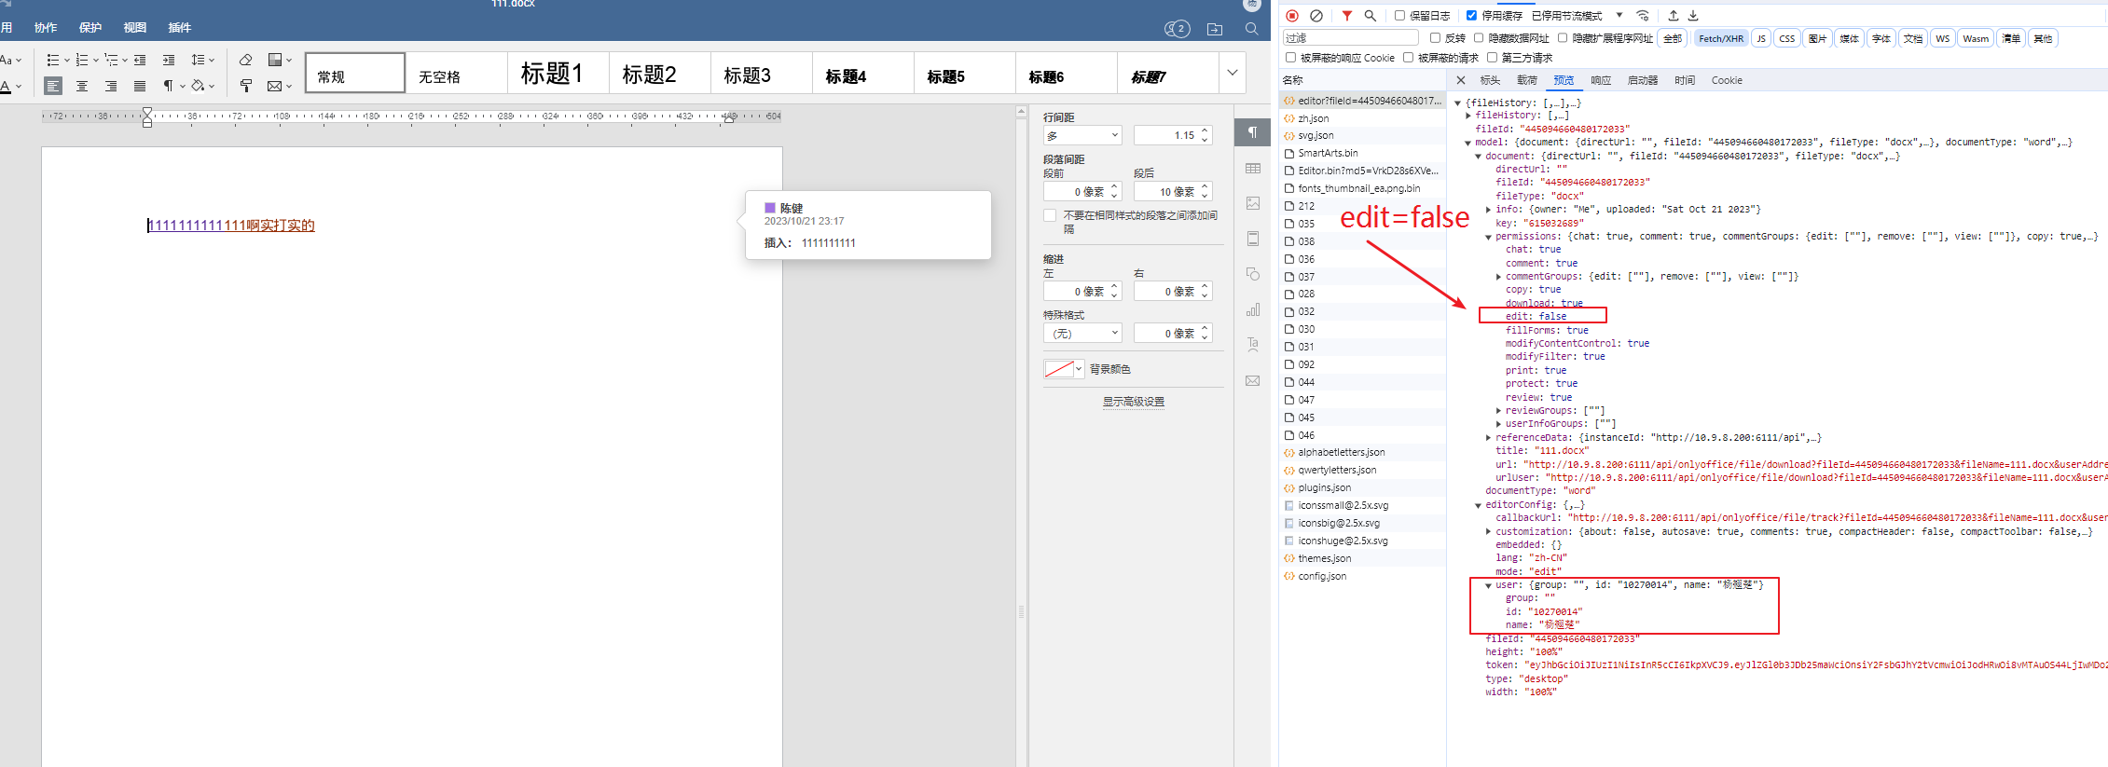The image size is (2108, 767).
Task: Stop recording network log in DevTools
Action: pos(1292,16)
